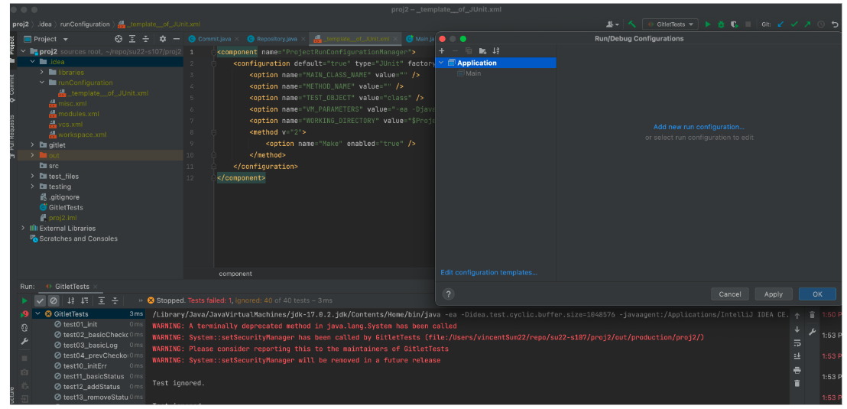
Task: Click Select Opened File target icon
Action: coord(118,39)
